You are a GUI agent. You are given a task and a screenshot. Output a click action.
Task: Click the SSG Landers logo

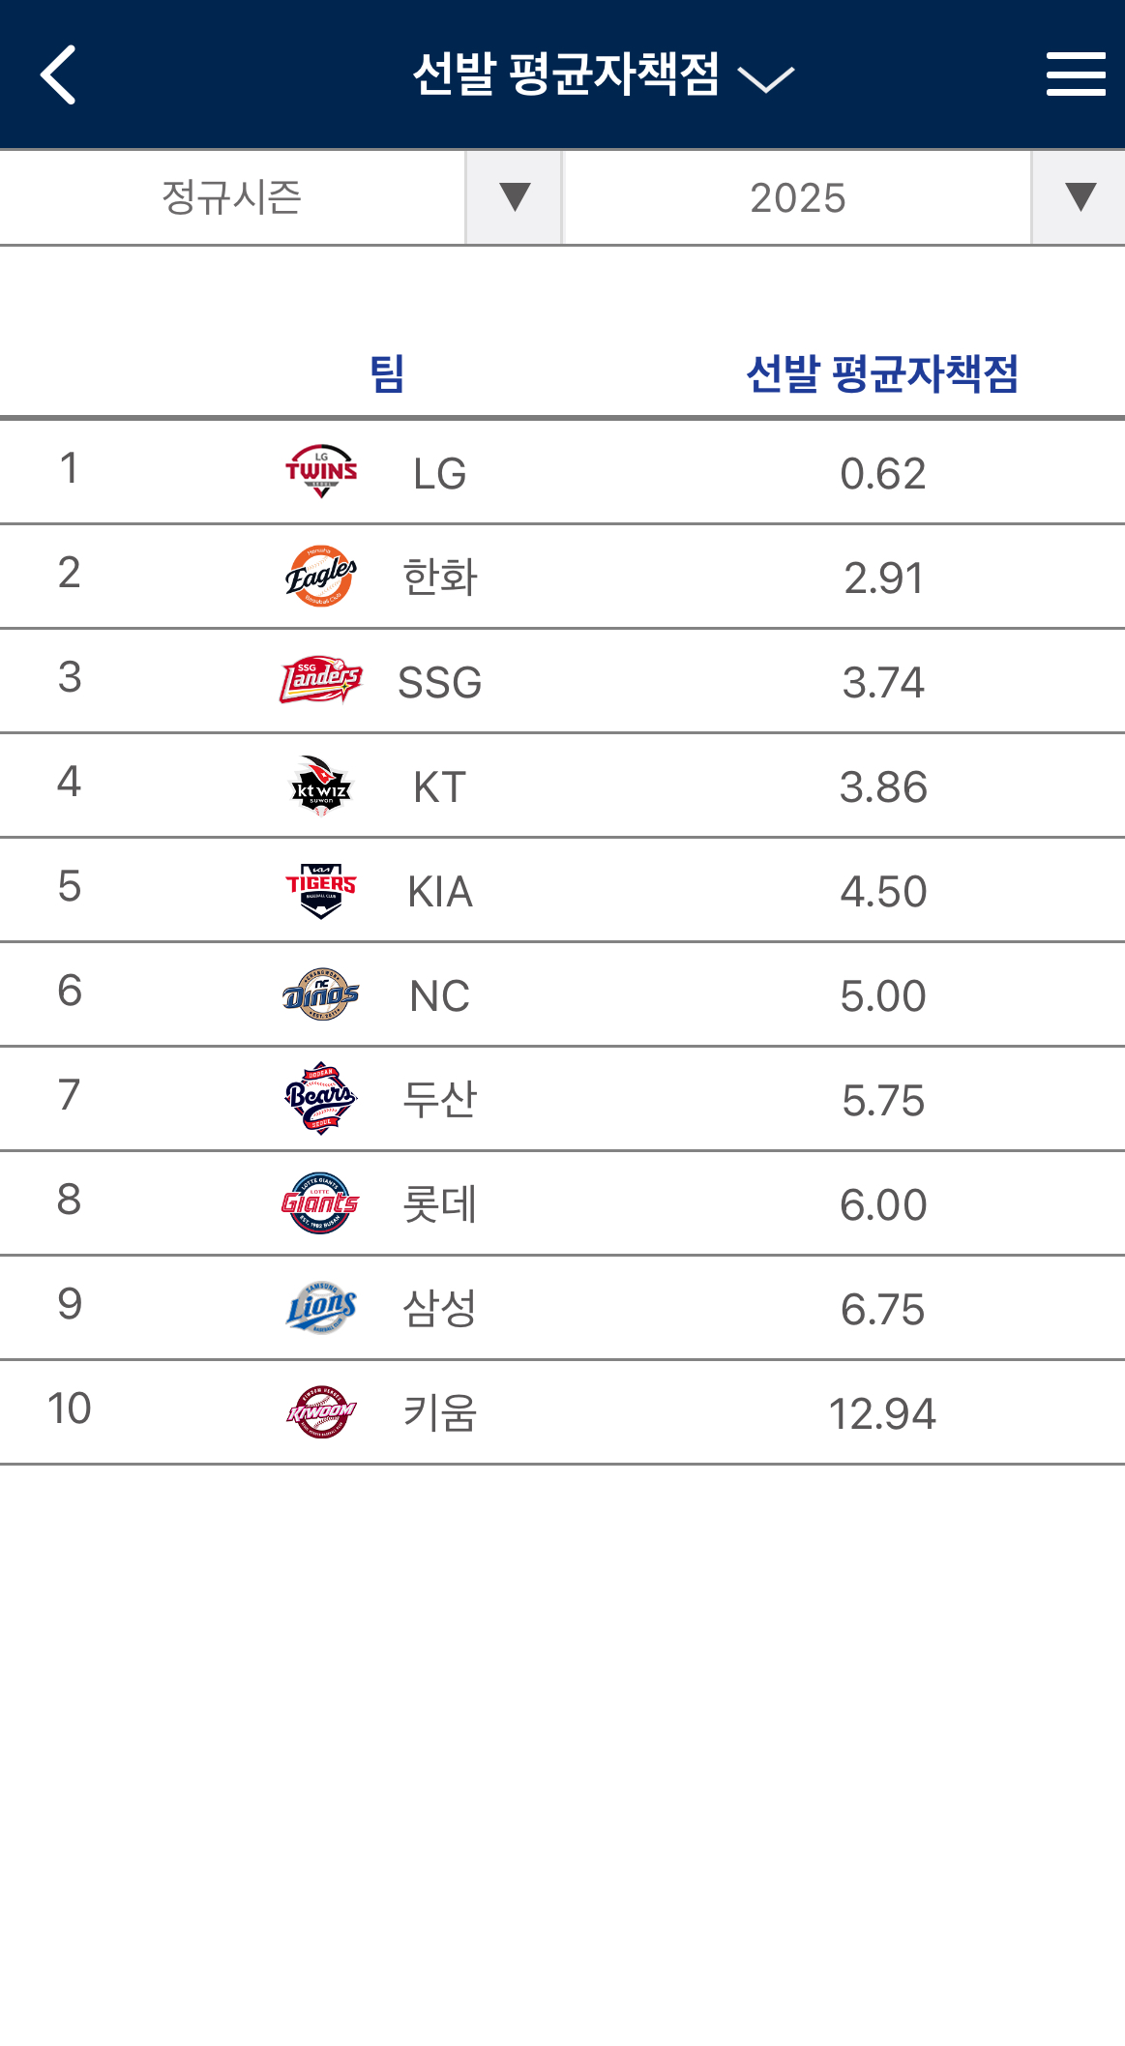click(321, 681)
